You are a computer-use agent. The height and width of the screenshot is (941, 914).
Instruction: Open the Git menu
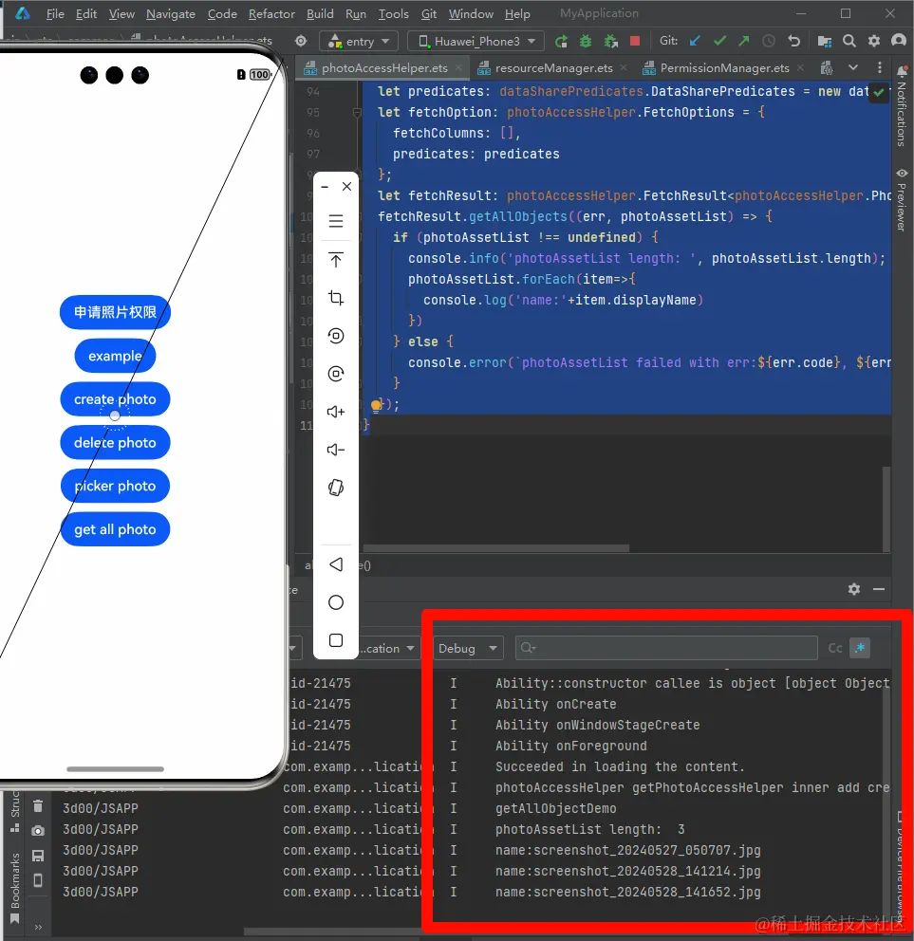pyautogui.click(x=429, y=14)
